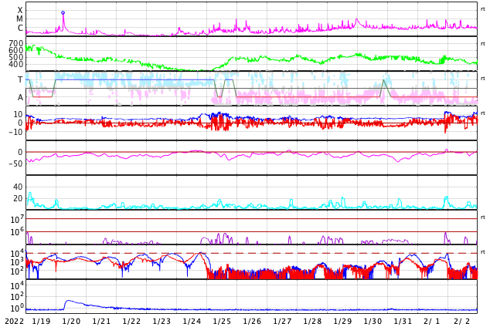Select the A label on the third panel
This screenshot has height=327, width=490.
tap(20, 97)
